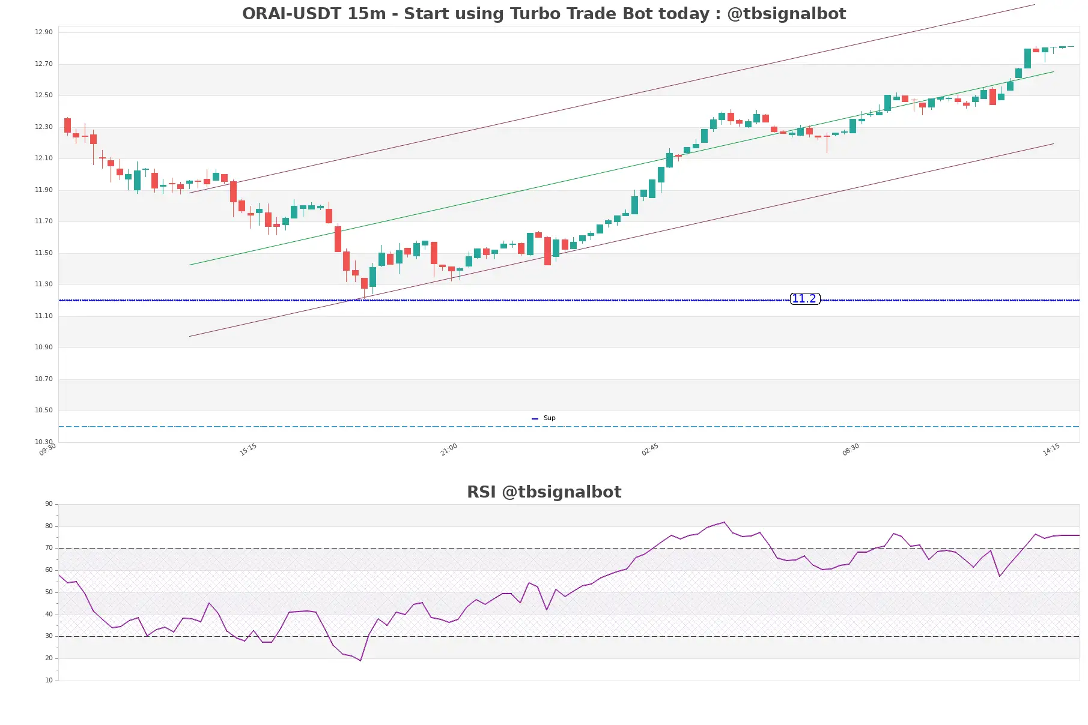Viewport: 1088px width, 725px height.
Task: Click the RSI 20 axis label
Action: [49, 658]
